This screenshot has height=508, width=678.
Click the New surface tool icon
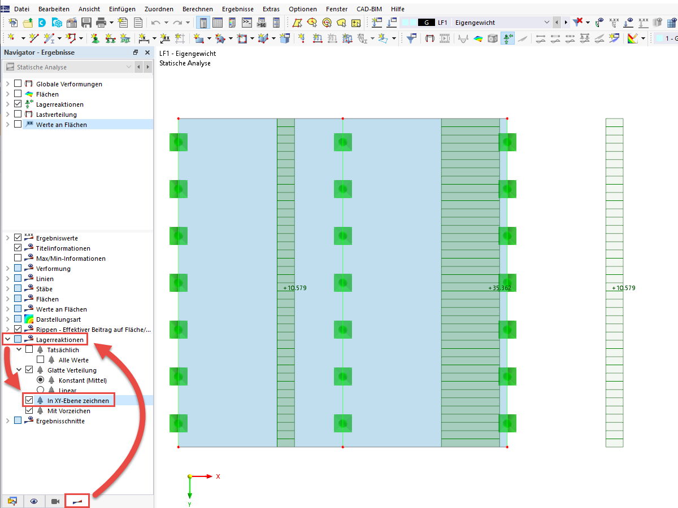tap(199, 38)
